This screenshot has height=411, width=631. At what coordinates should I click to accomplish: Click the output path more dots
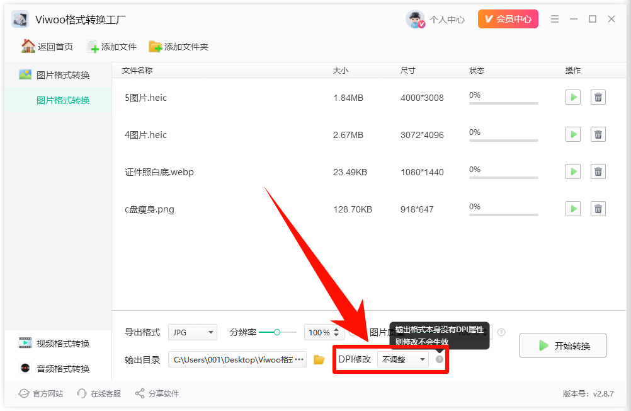(x=299, y=359)
